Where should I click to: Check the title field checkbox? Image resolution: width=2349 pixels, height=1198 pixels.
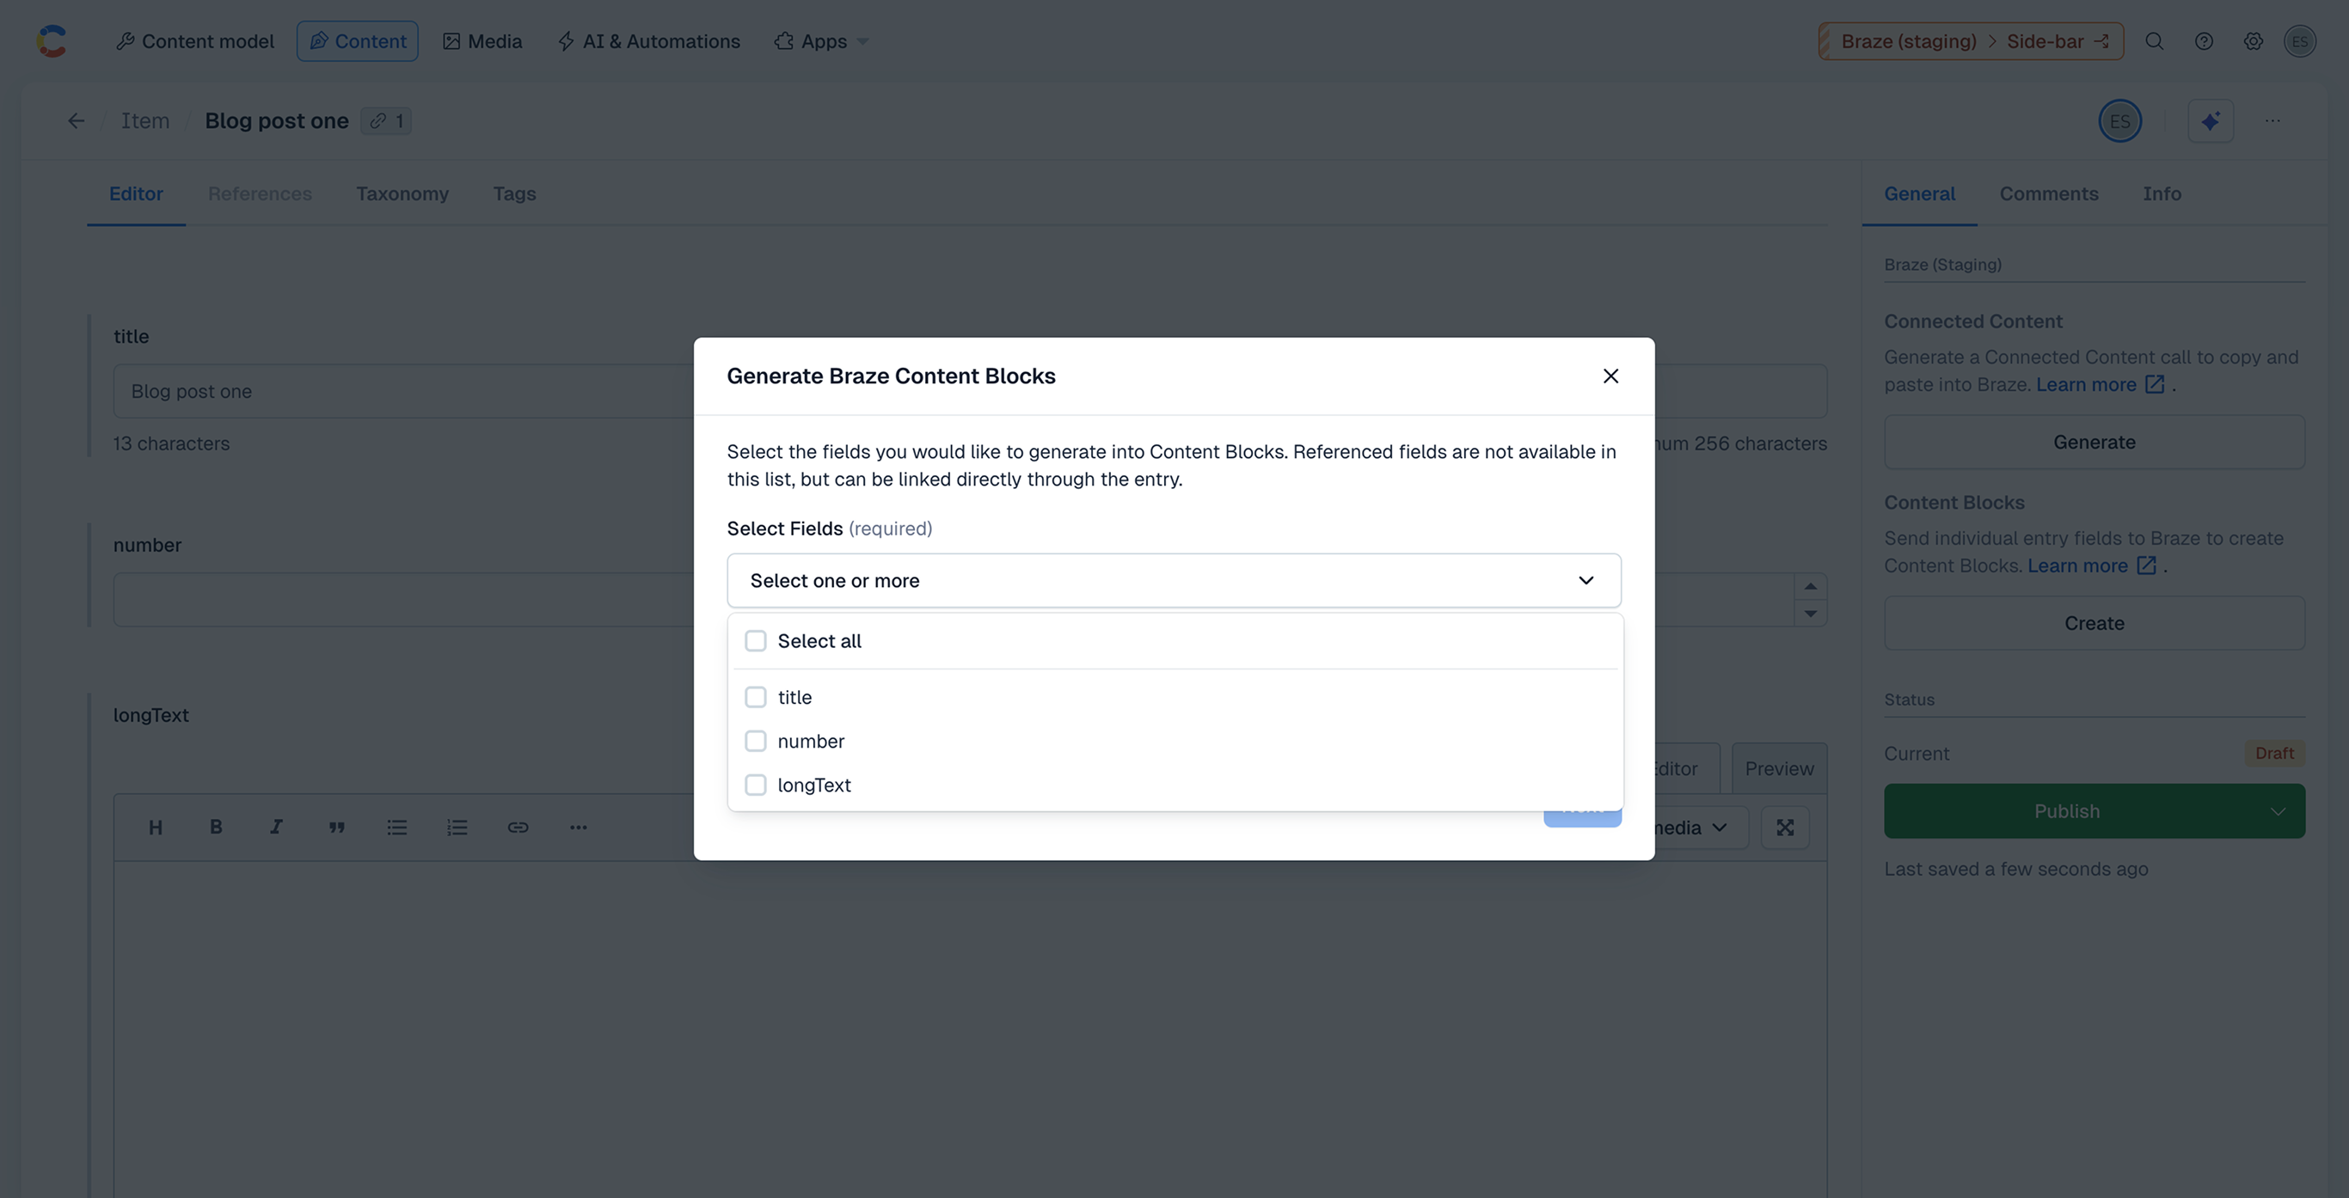click(x=755, y=698)
